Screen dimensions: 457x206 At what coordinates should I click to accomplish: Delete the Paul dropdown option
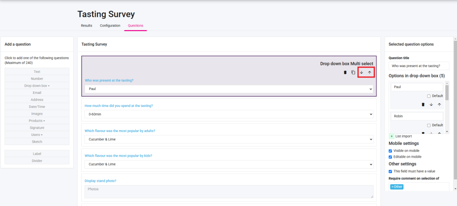coord(423,105)
